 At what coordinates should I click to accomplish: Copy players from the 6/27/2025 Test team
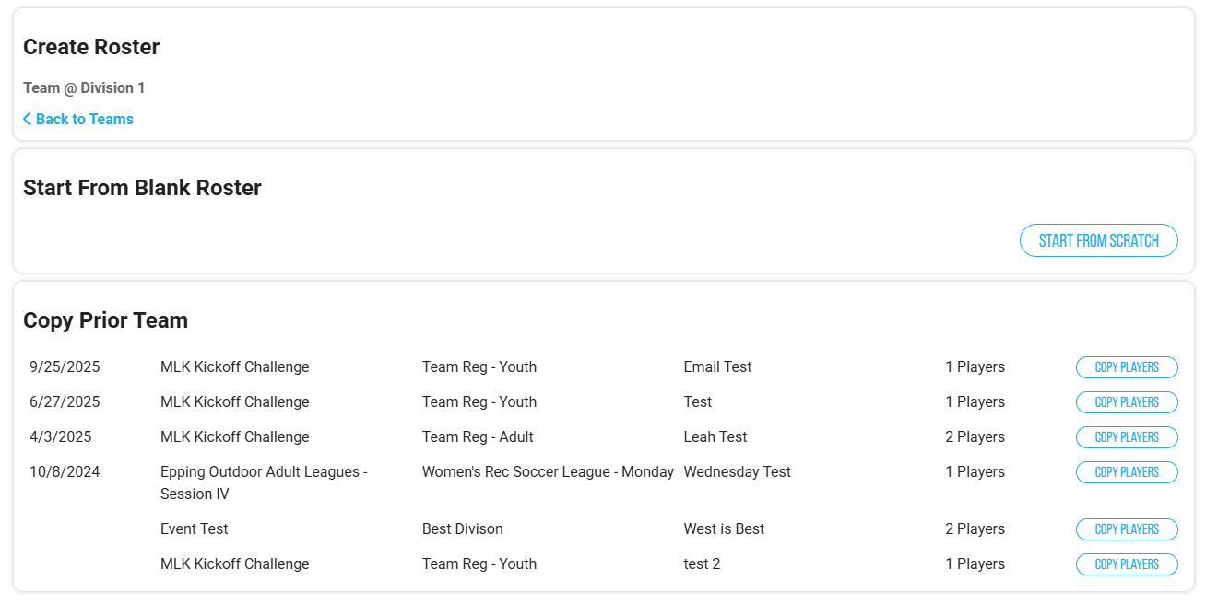[x=1126, y=402]
